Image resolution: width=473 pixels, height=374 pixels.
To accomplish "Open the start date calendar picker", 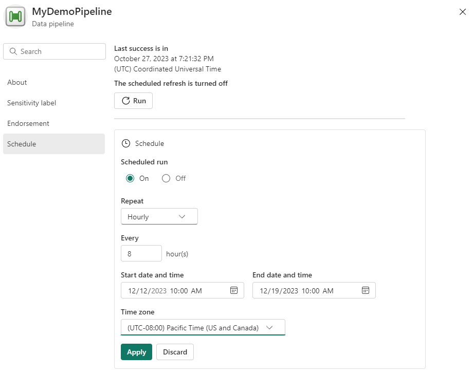I will (x=234, y=291).
